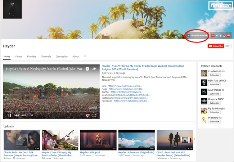Viewport: 234px width, 162px height.
Task: Mute the video with speaker icon
Action: pos(17,115)
